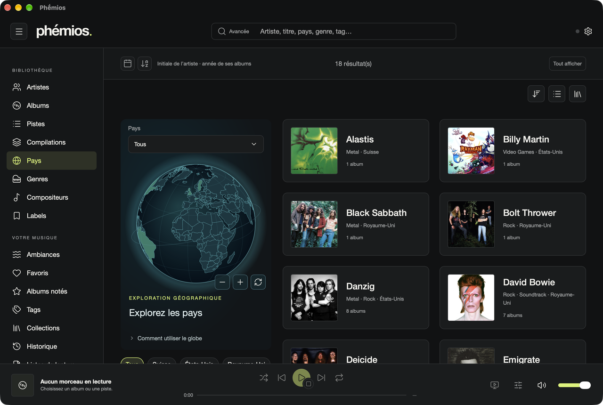The width and height of the screenshot is (603, 405).
Task: Zoom out the globe with minus
Action: [x=222, y=282]
